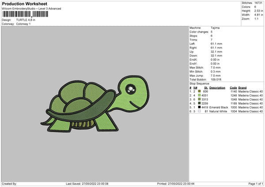Click the Machine value Tajima
The image size is (265, 187).
[215, 28]
